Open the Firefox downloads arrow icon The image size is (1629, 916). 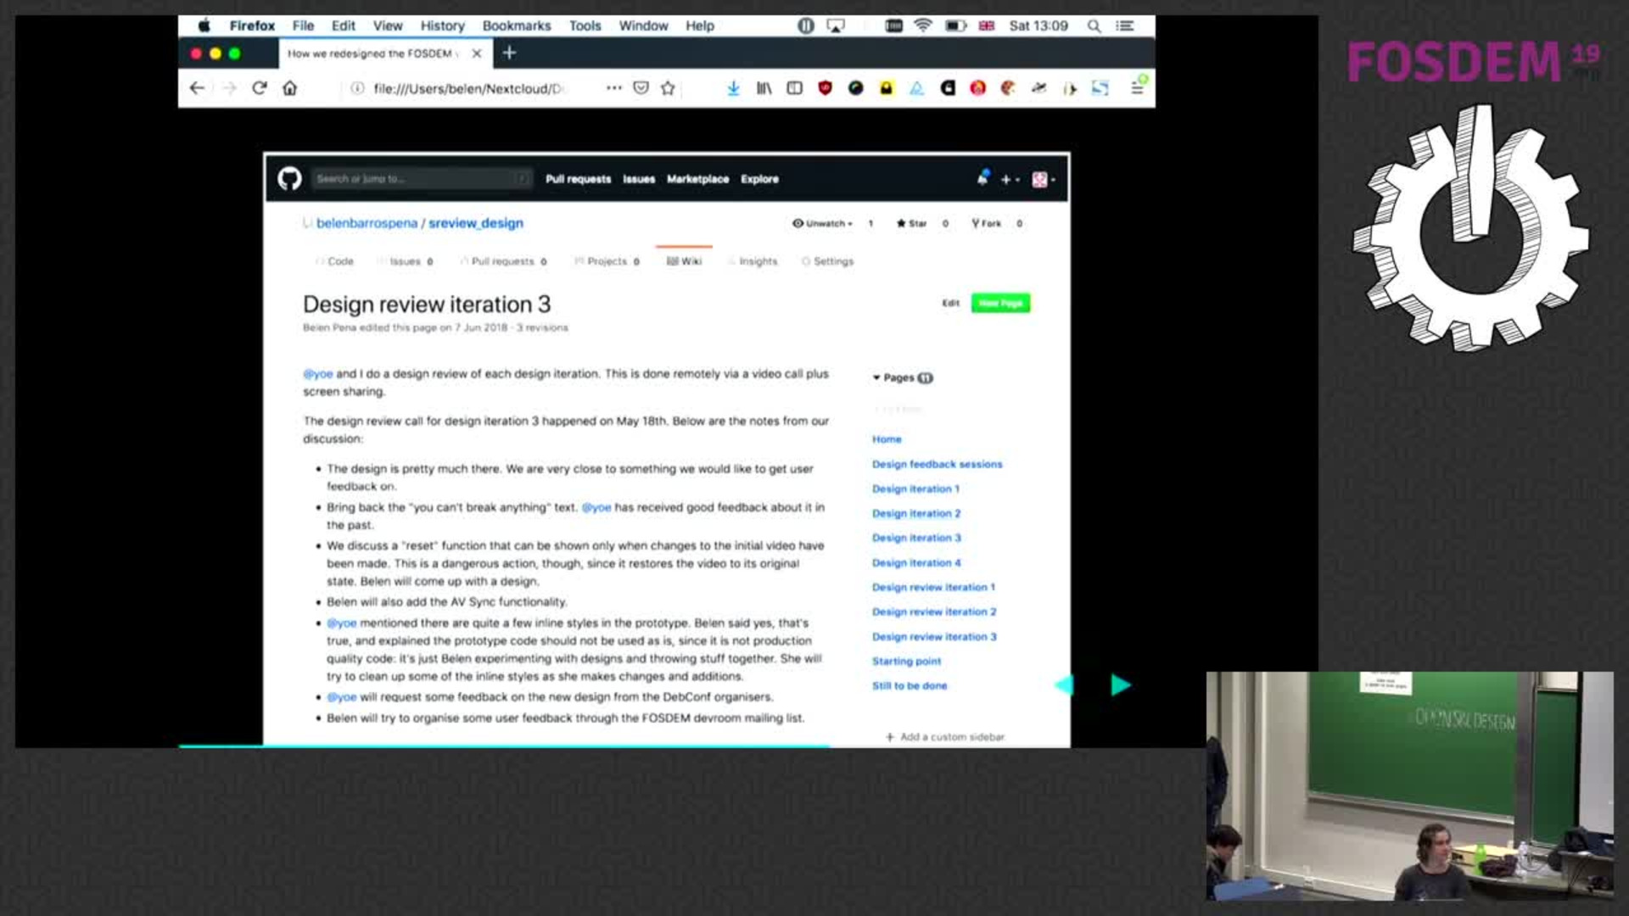pyautogui.click(x=733, y=88)
